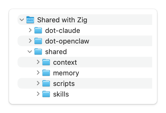
Task: Expand the dot-claude folder
Action: [30, 31]
